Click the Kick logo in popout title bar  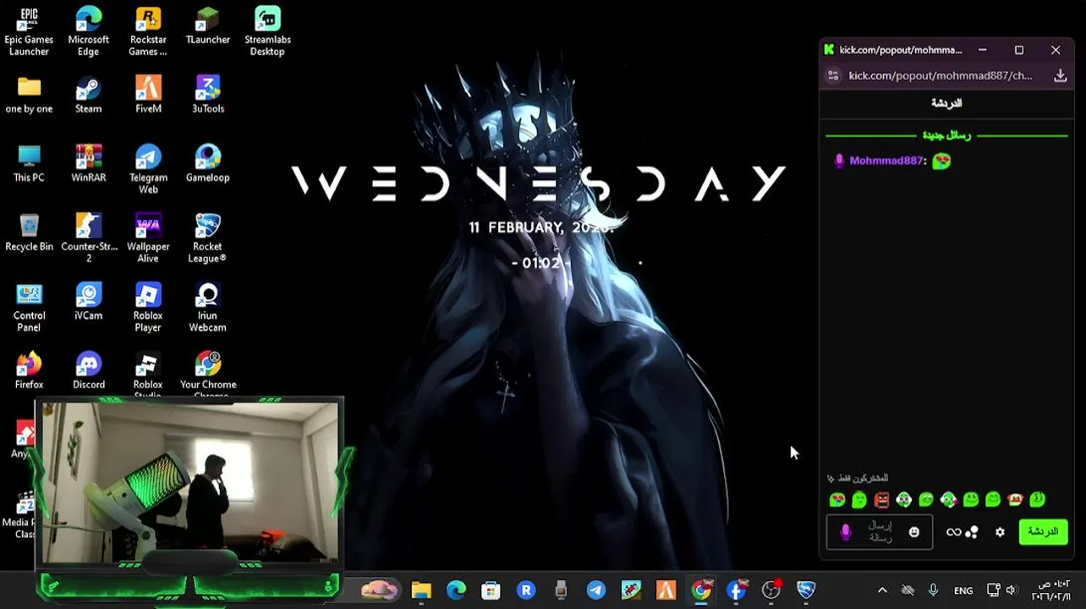pyautogui.click(x=830, y=50)
